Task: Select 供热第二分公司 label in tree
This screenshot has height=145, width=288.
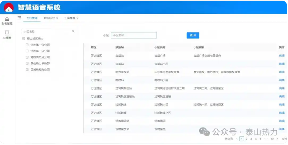Action: pos(40,51)
